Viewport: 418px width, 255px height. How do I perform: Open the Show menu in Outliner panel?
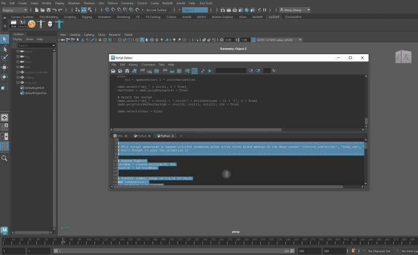tap(29, 39)
